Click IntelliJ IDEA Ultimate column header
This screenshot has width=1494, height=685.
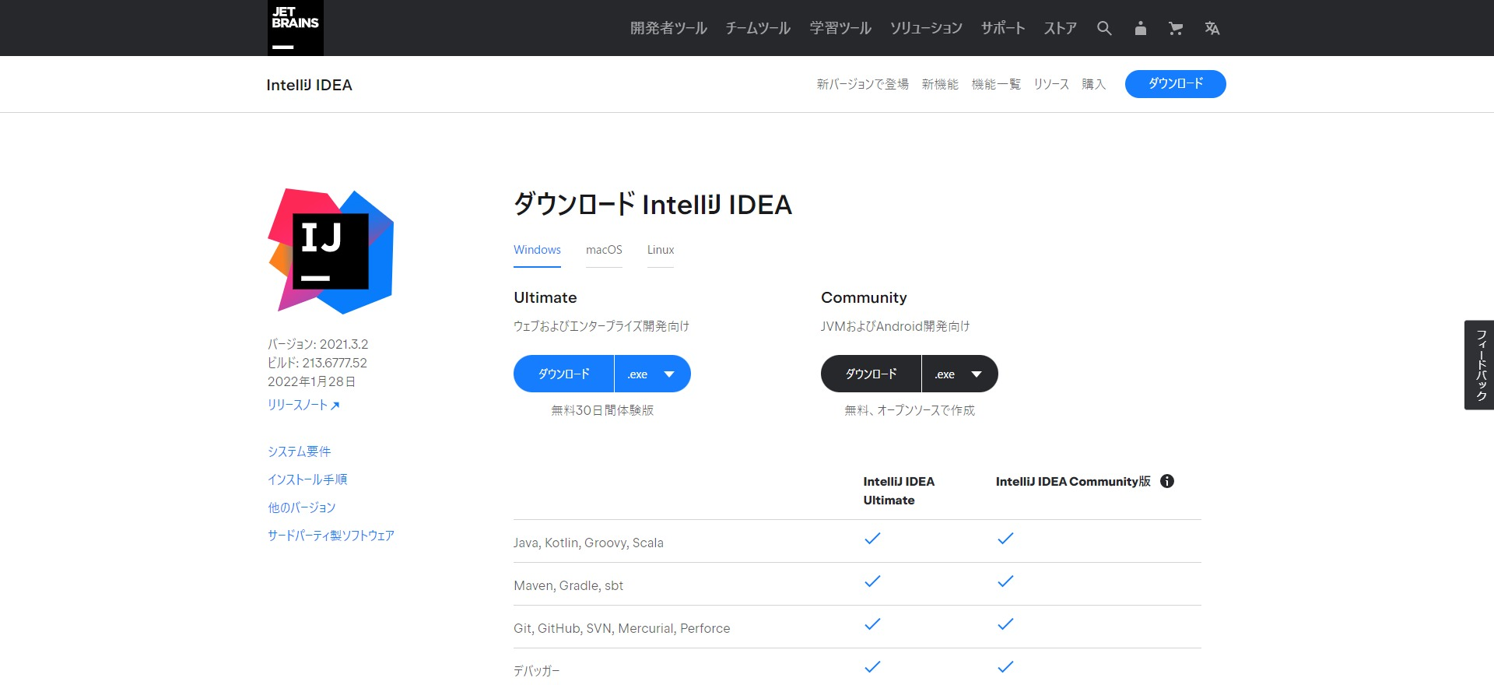pyautogui.click(x=899, y=490)
